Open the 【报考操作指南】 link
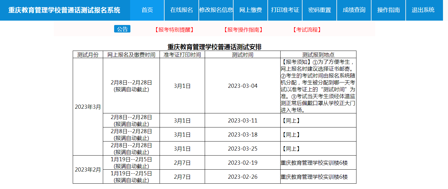Viewport: 448px width, 189px height. point(243,30)
